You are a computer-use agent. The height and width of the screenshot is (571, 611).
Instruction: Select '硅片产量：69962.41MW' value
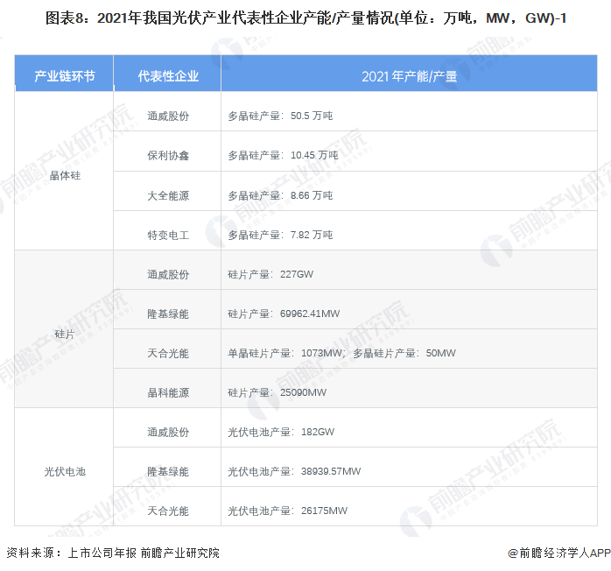284,314
